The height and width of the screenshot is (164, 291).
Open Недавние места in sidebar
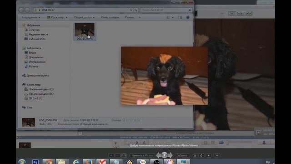point(38,35)
